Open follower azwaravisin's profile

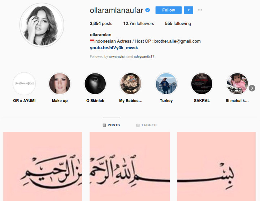tap(118, 56)
